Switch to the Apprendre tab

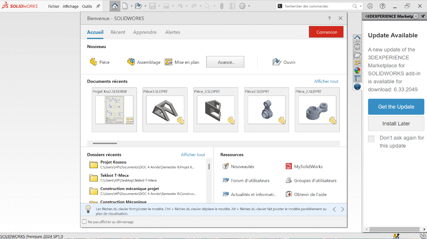pyautogui.click(x=145, y=32)
